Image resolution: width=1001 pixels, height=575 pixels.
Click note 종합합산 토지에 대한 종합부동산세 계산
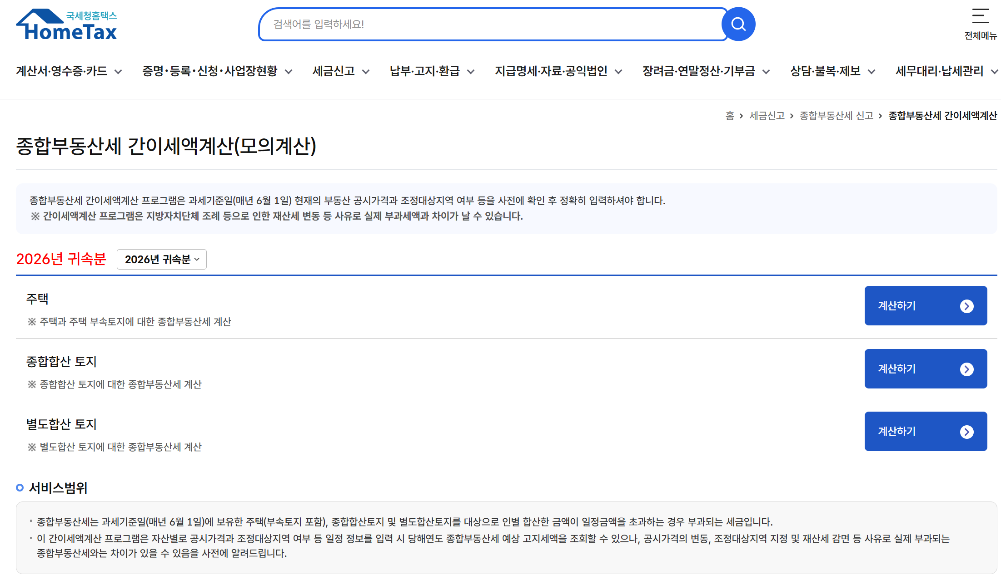(x=115, y=384)
